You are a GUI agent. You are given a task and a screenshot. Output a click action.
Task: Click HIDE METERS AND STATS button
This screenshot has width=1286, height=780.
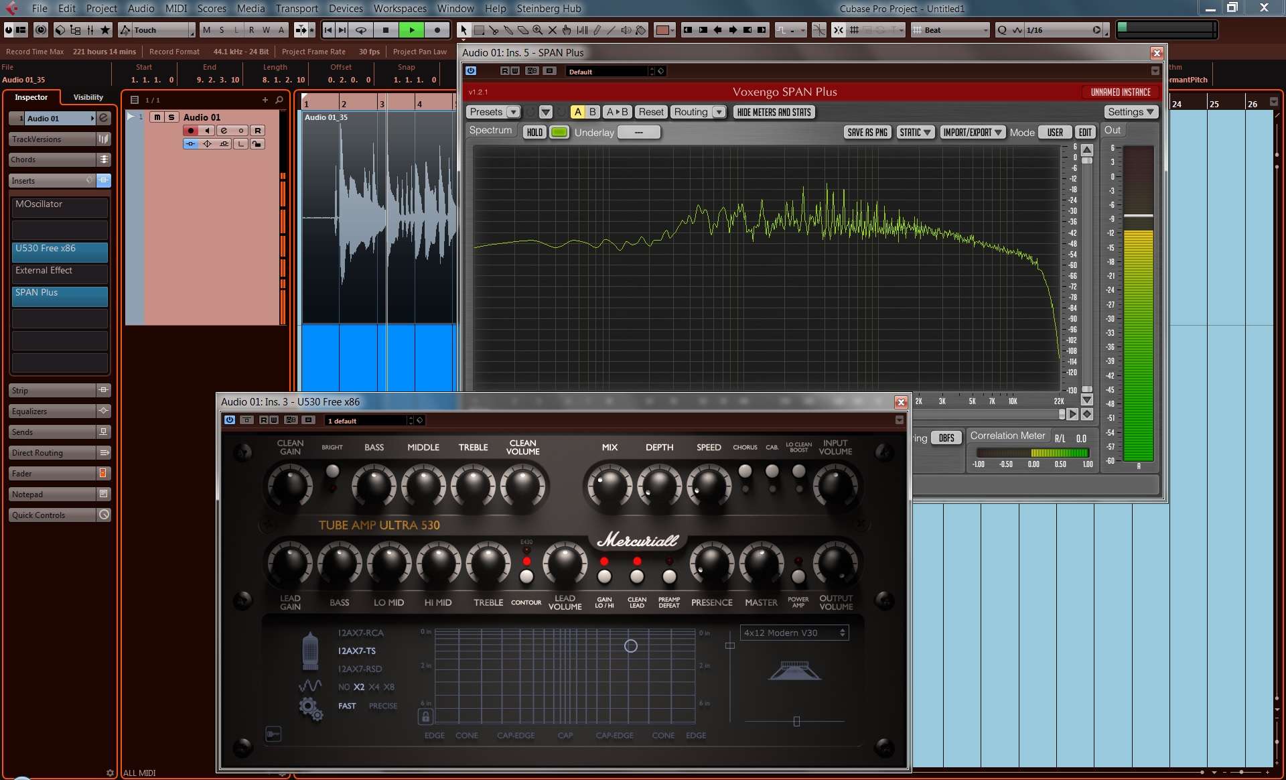774,113
